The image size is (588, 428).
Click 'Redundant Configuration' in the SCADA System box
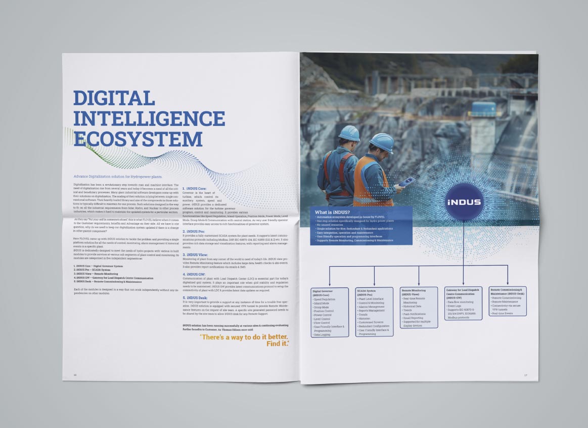coord(374,326)
